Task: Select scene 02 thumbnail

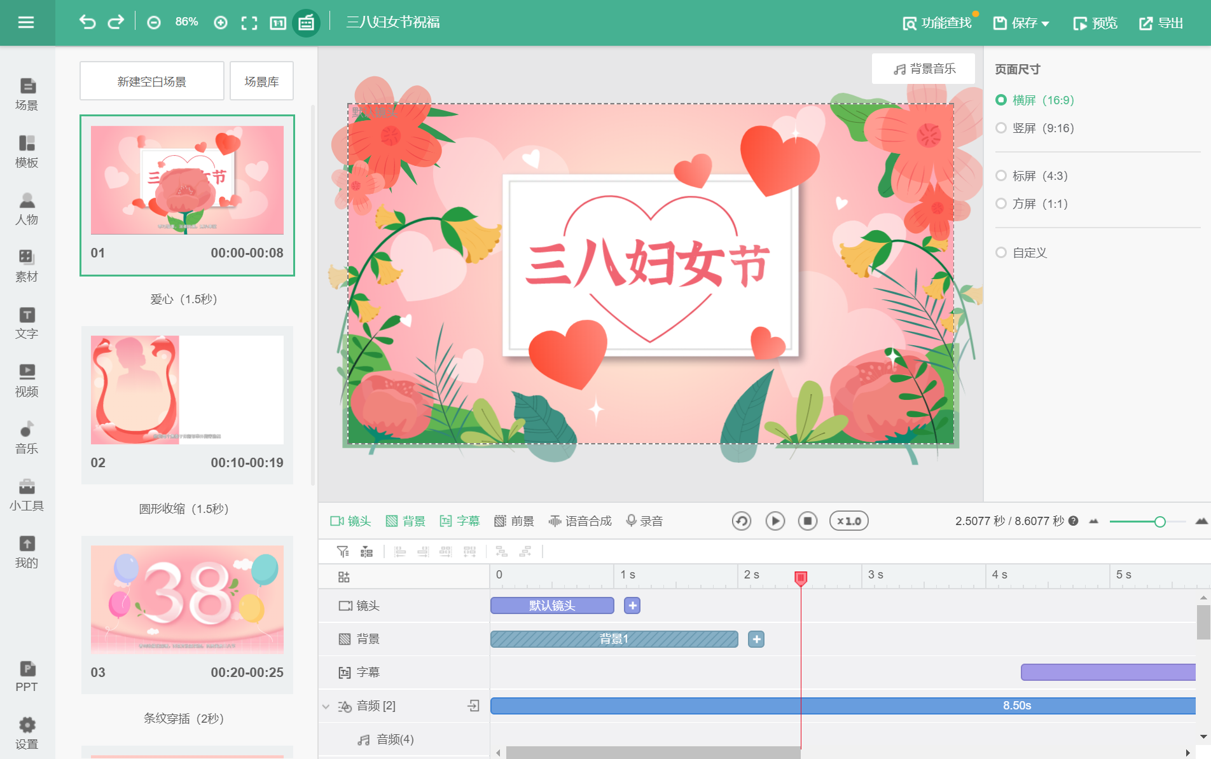Action: [187, 390]
